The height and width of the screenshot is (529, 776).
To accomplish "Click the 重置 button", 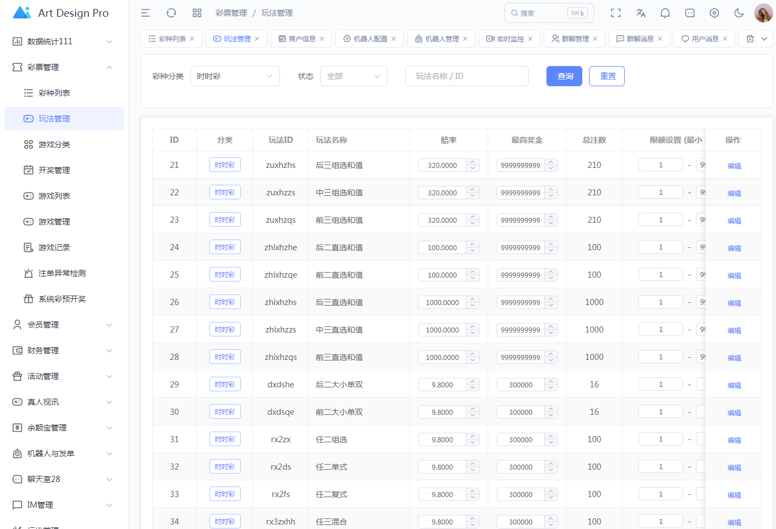I will coord(607,76).
